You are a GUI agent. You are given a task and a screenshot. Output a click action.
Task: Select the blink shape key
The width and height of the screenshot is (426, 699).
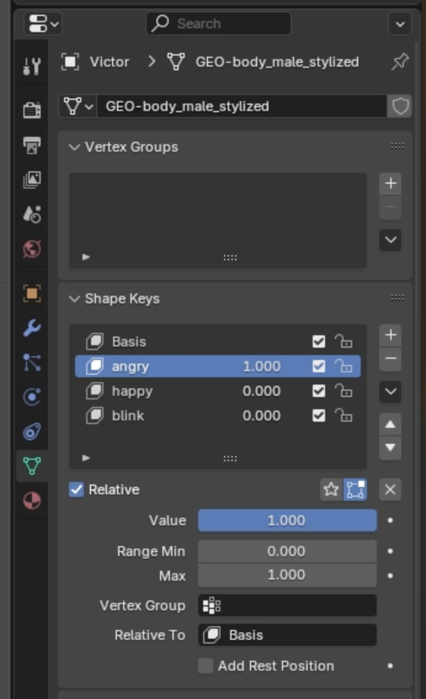pyautogui.click(x=218, y=415)
